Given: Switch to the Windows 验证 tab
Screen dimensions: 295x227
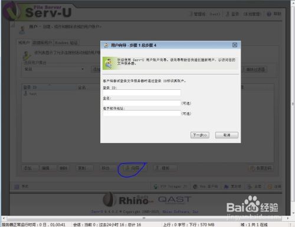Looking at the screenshot, I should pos(66,43).
